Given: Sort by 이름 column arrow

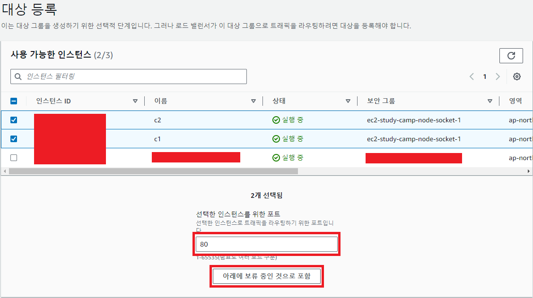Looking at the screenshot, I should (x=253, y=101).
